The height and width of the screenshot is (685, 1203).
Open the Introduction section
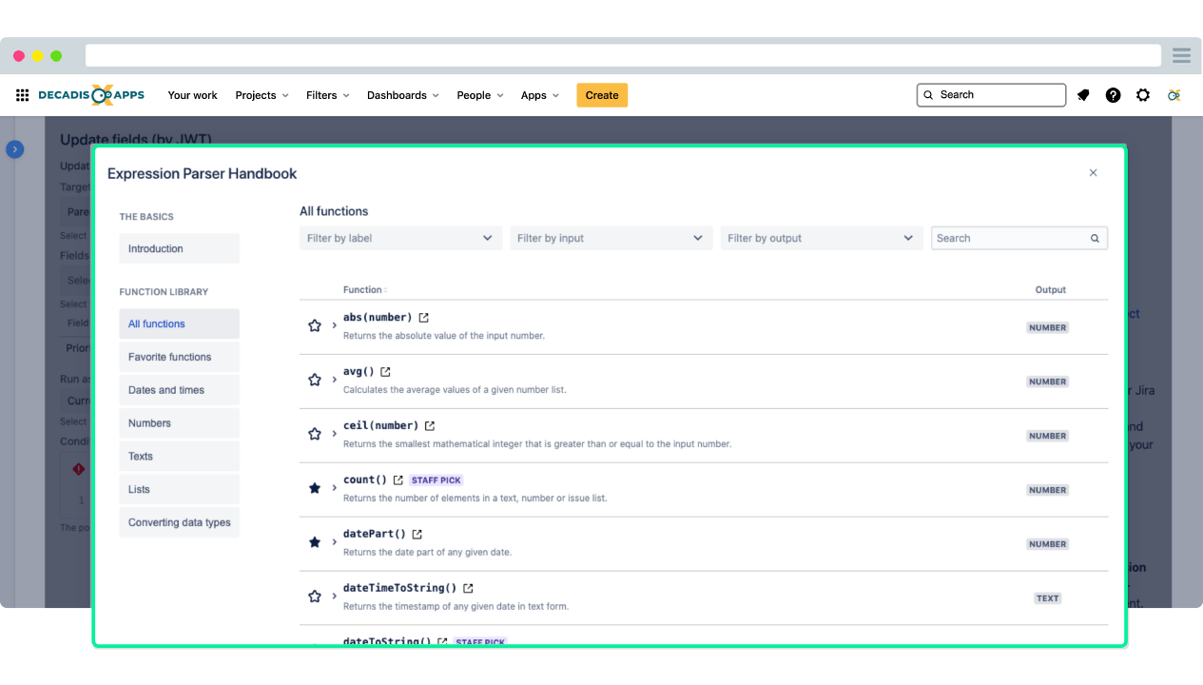(179, 248)
